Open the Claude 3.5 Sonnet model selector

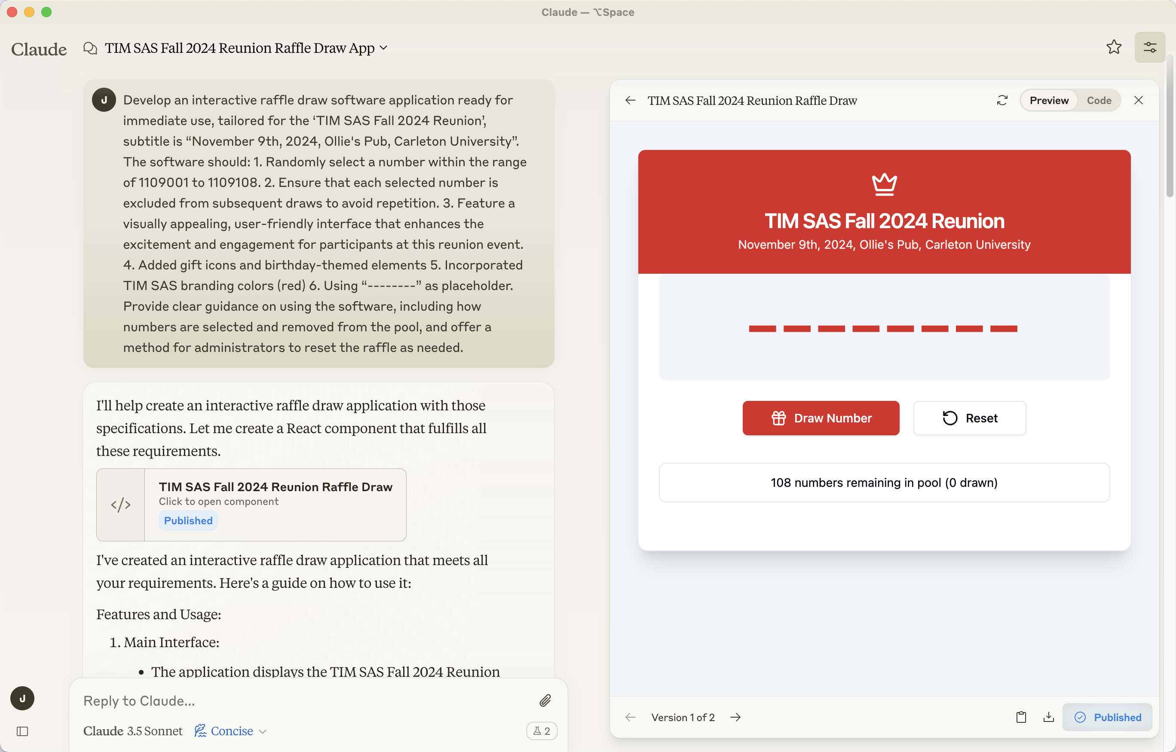[133, 731]
